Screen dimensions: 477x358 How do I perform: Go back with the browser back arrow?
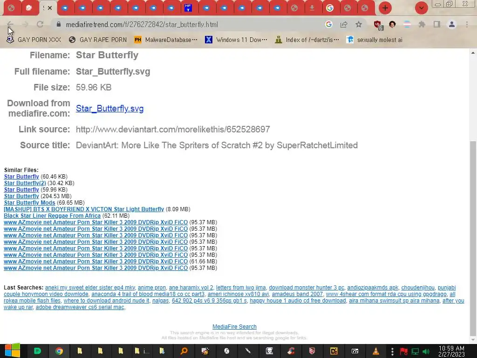point(10,24)
